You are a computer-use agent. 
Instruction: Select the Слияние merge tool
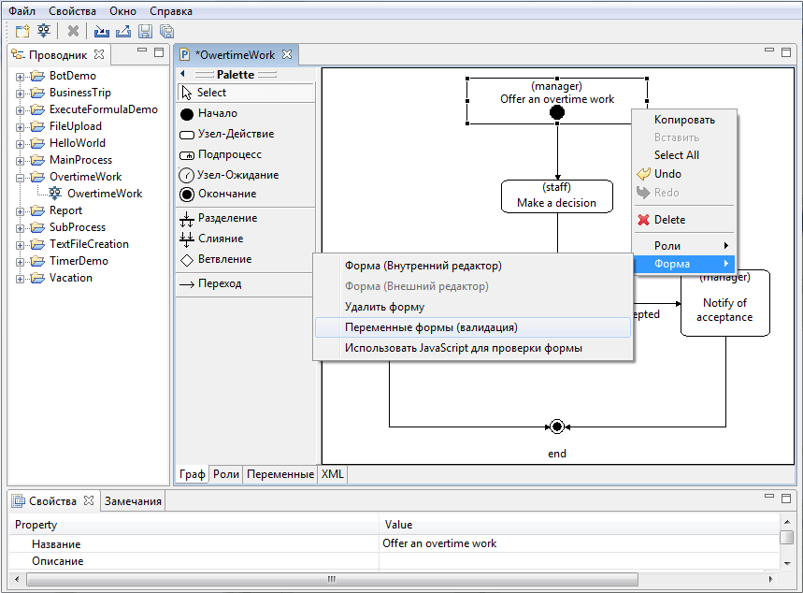click(x=224, y=238)
